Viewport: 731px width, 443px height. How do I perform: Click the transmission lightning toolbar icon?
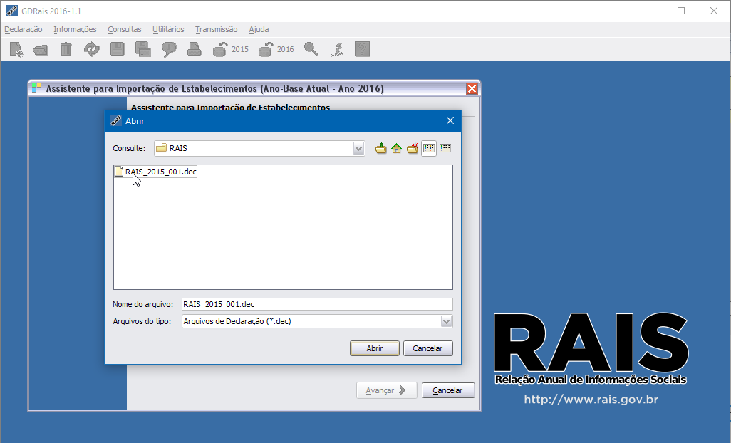337,49
